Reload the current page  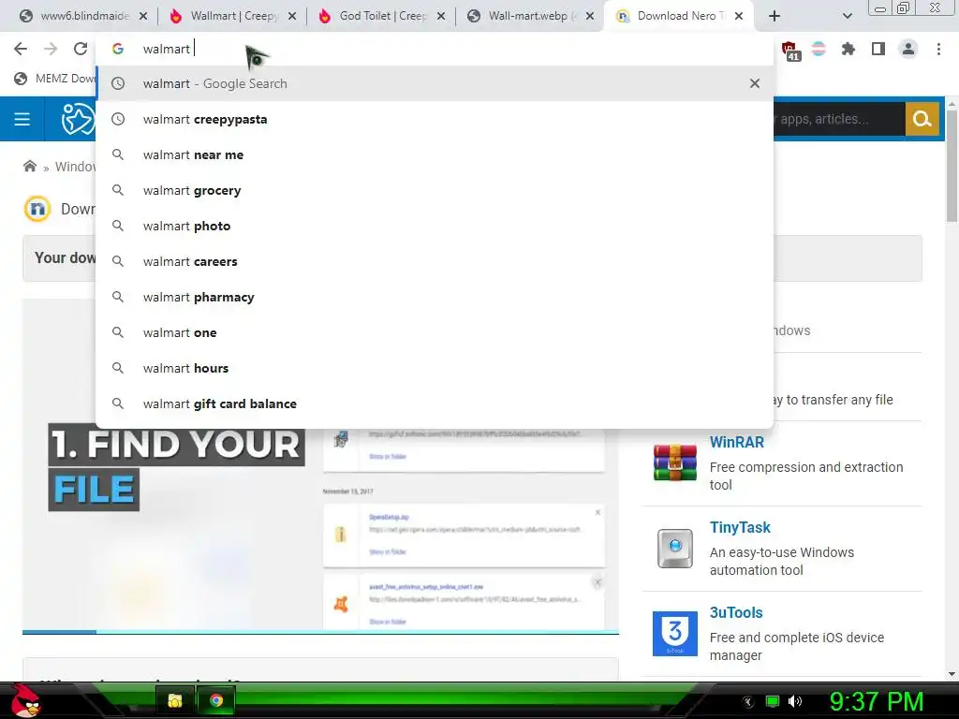pyautogui.click(x=81, y=49)
